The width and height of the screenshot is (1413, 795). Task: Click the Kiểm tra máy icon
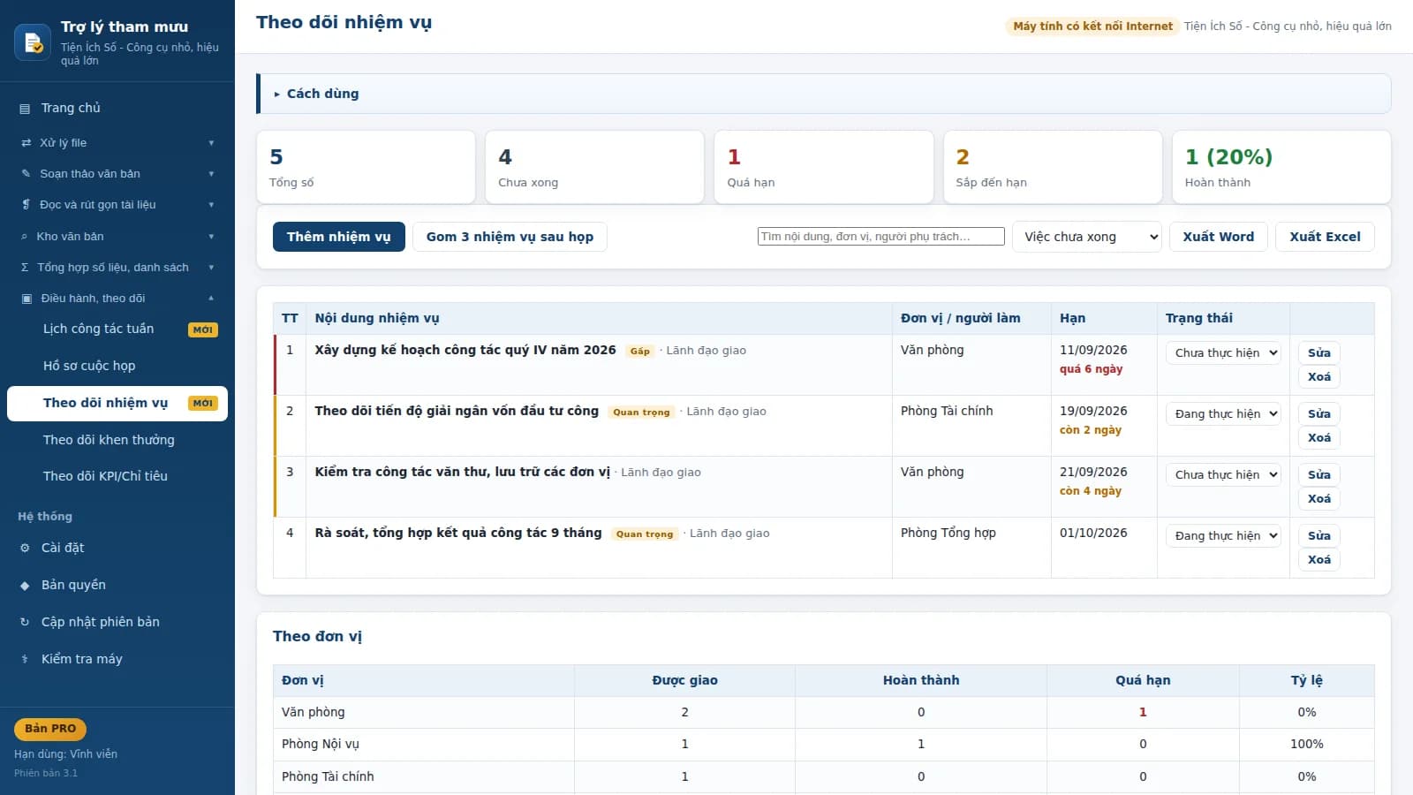[x=25, y=660]
